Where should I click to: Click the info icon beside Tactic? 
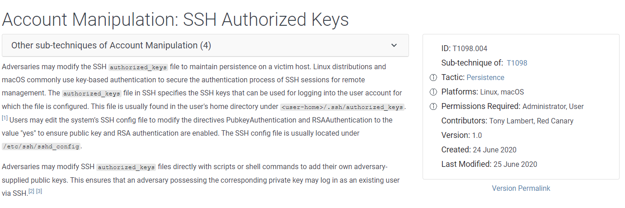[x=433, y=78]
